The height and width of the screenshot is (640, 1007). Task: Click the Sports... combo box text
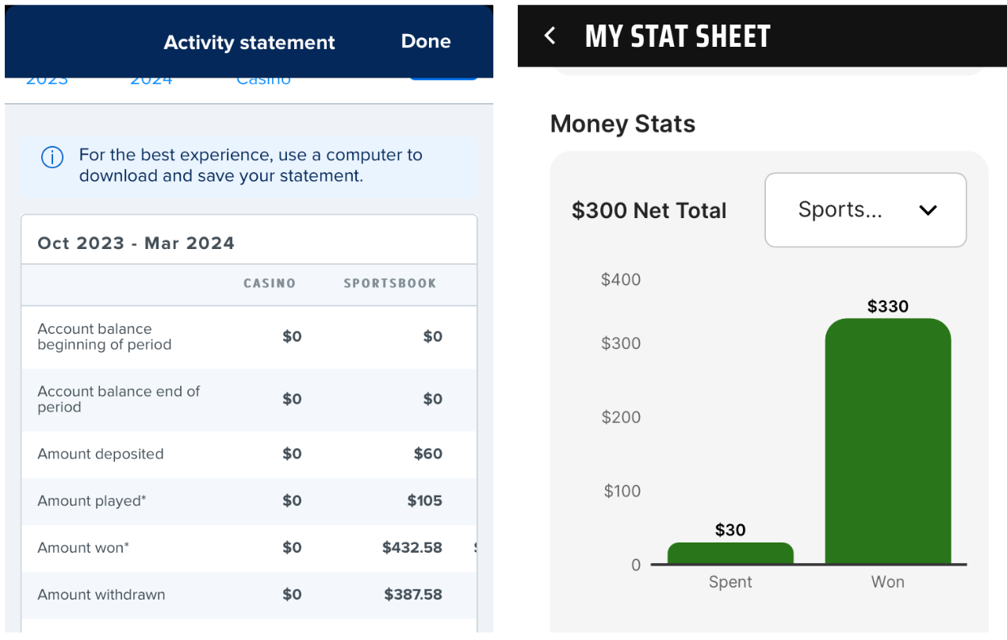coord(840,209)
